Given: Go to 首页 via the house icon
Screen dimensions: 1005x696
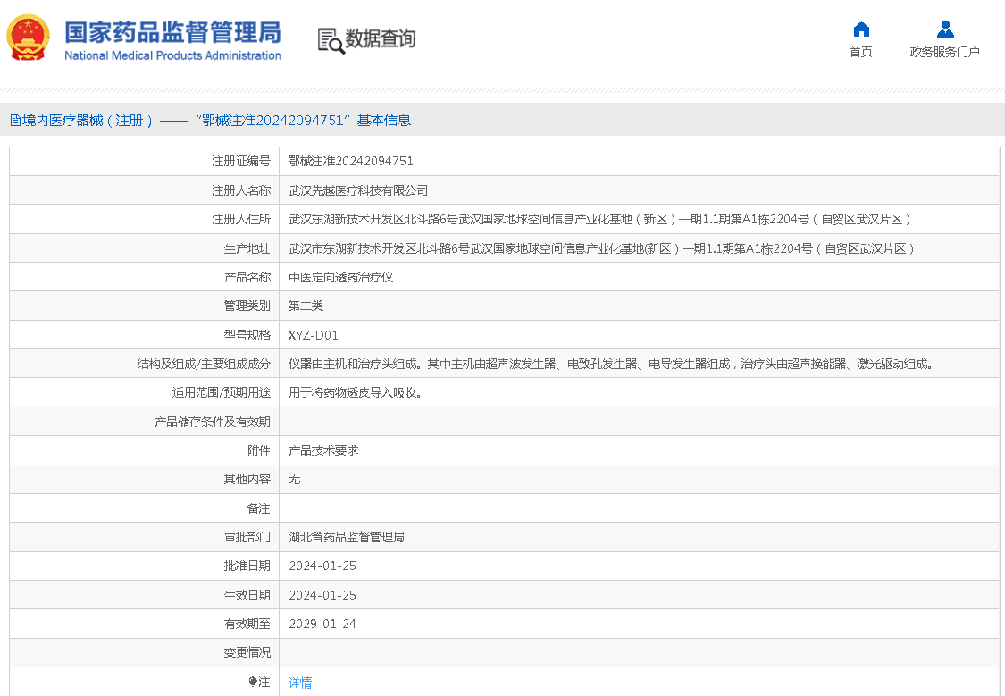Looking at the screenshot, I should tap(861, 29).
